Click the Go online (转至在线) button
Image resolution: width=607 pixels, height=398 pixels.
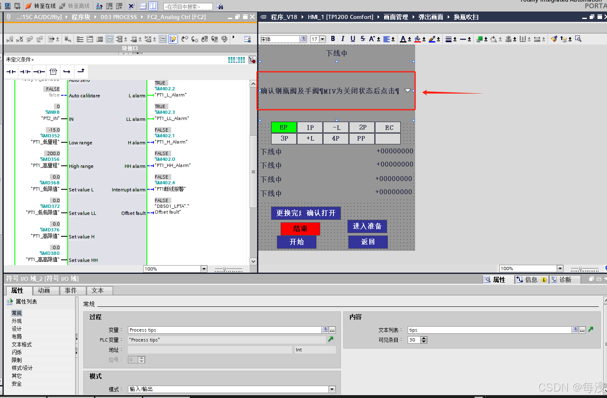(40, 6)
